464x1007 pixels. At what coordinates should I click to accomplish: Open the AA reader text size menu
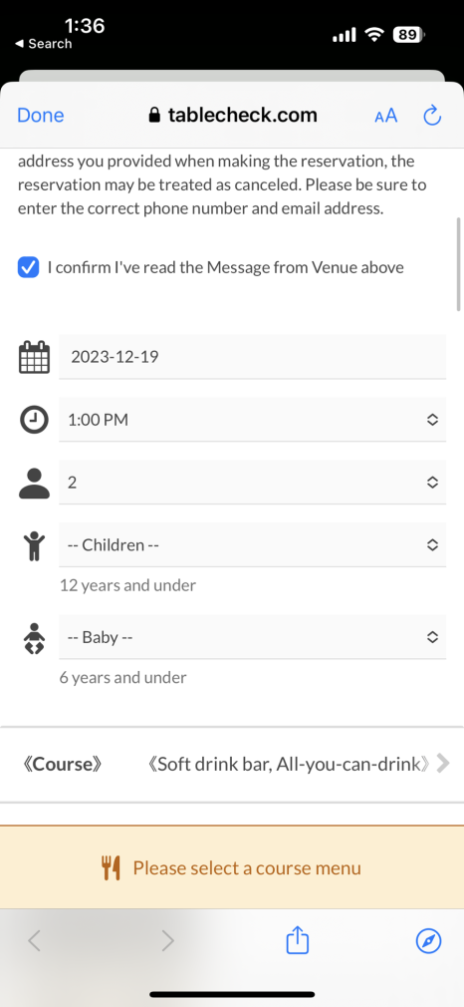(x=385, y=116)
